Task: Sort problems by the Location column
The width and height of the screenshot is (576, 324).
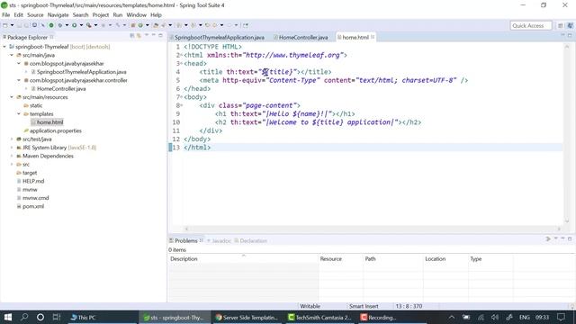Action: pyautogui.click(x=445, y=259)
